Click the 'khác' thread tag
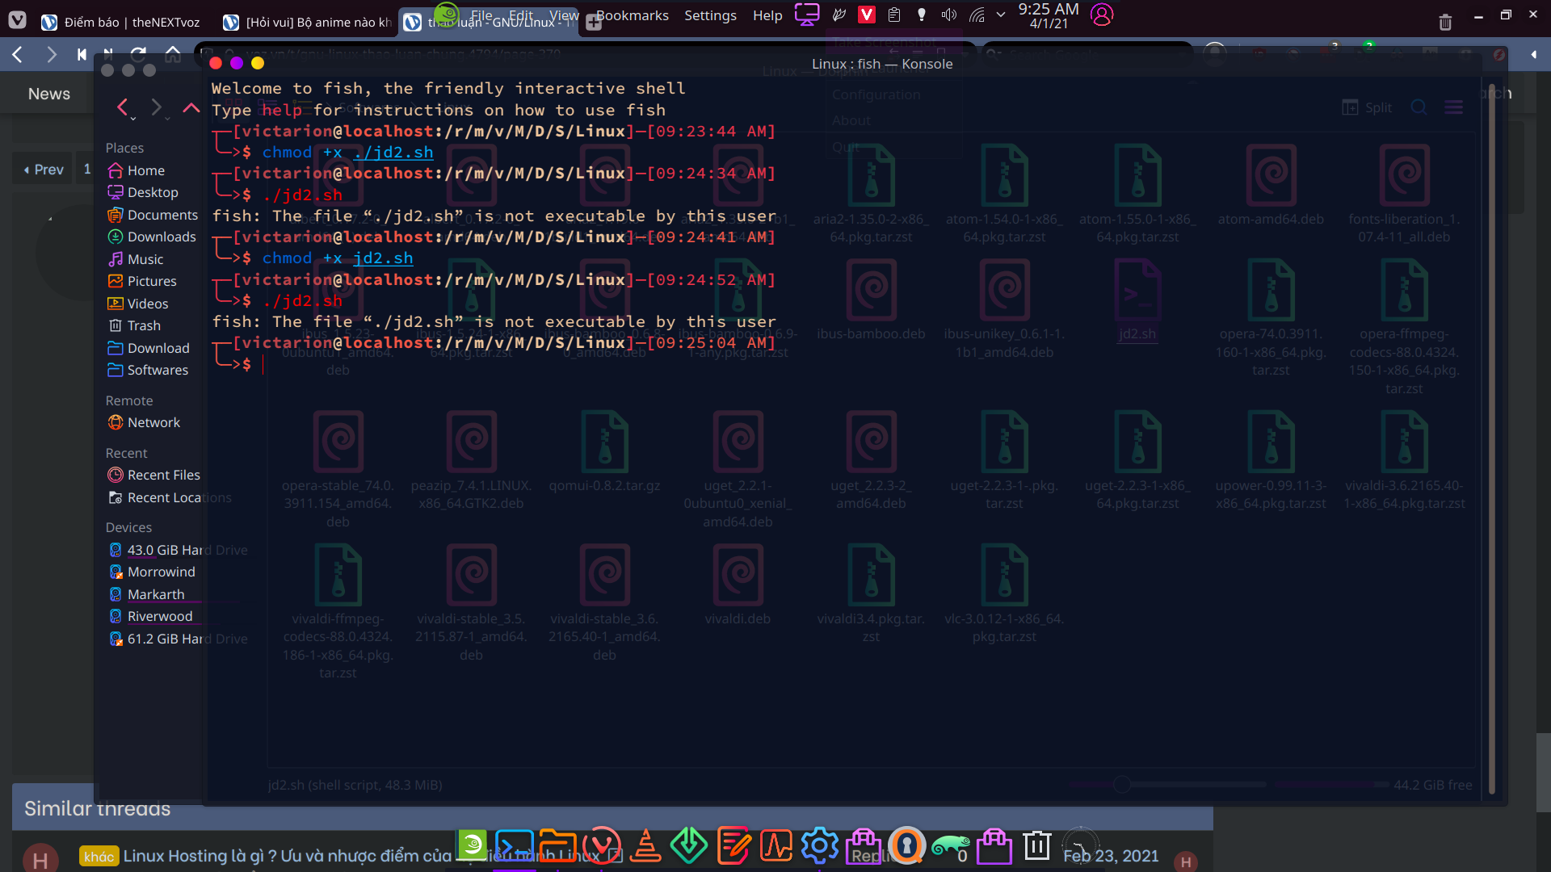Viewport: 1551px width, 872px height. tap(99, 856)
